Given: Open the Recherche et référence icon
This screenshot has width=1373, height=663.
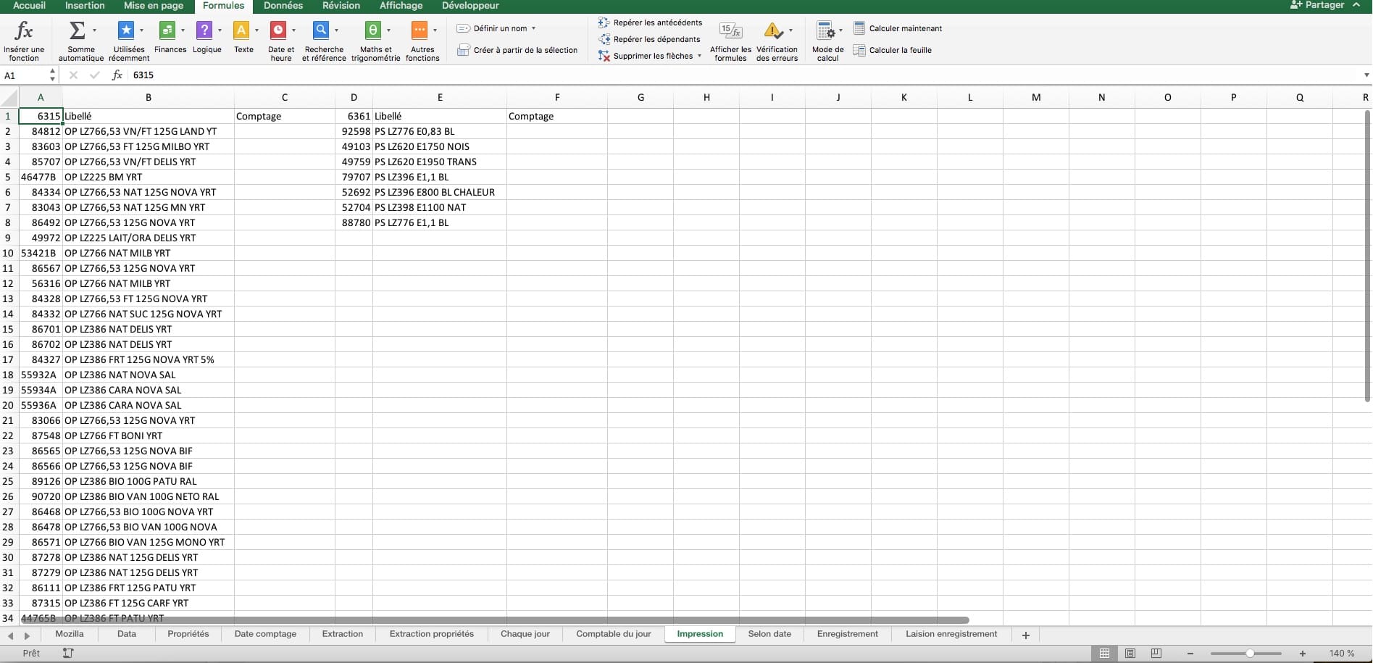Looking at the screenshot, I should click(321, 30).
